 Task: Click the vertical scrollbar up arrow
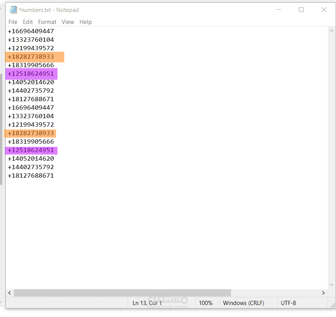(x=331, y=31)
